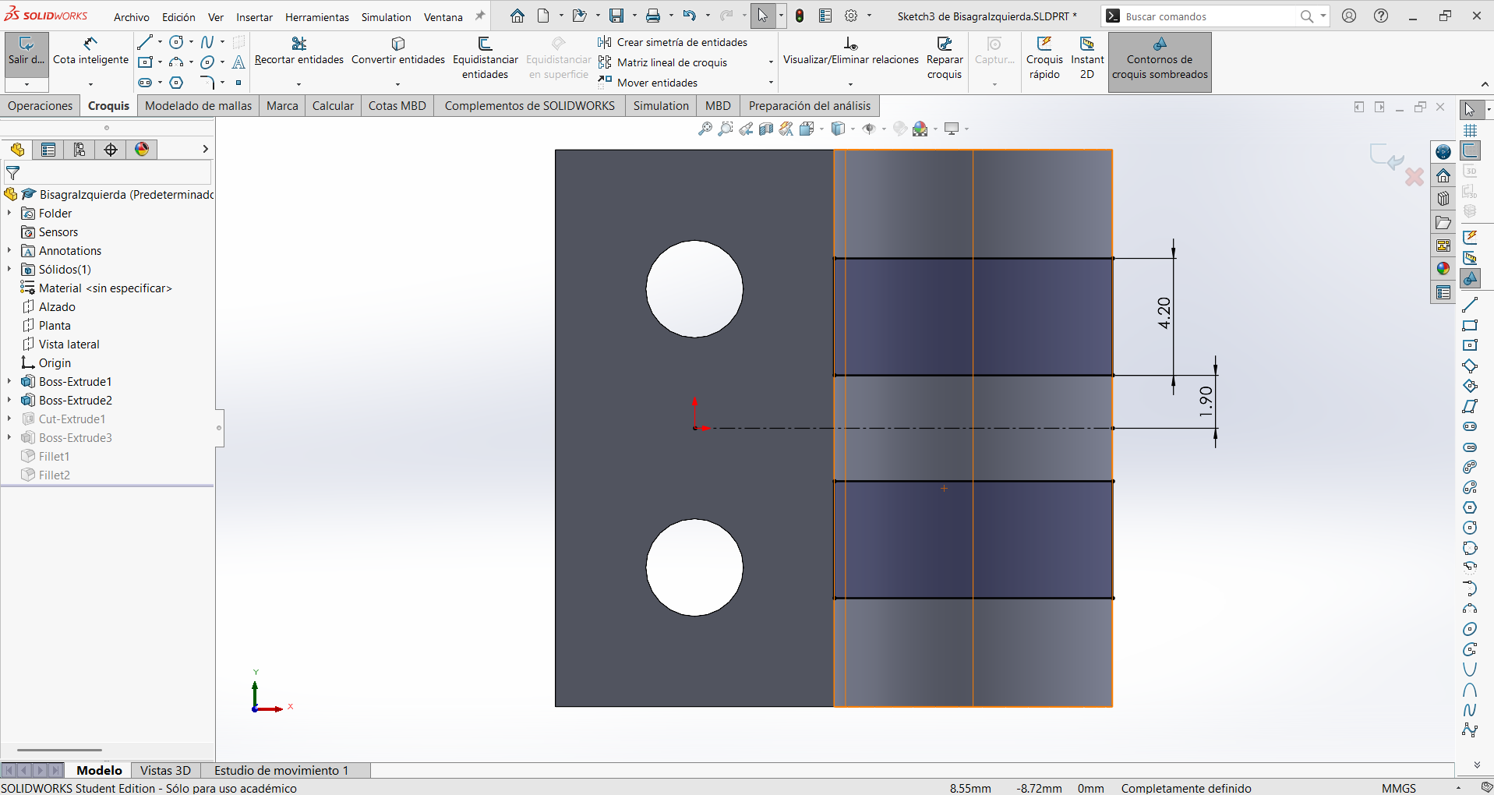Expand the Folder tree item

click(9, 213)
